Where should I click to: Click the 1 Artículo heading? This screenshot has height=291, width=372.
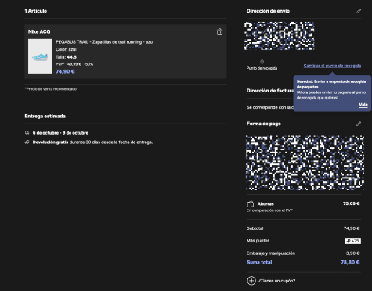click(x=36, y=11)
